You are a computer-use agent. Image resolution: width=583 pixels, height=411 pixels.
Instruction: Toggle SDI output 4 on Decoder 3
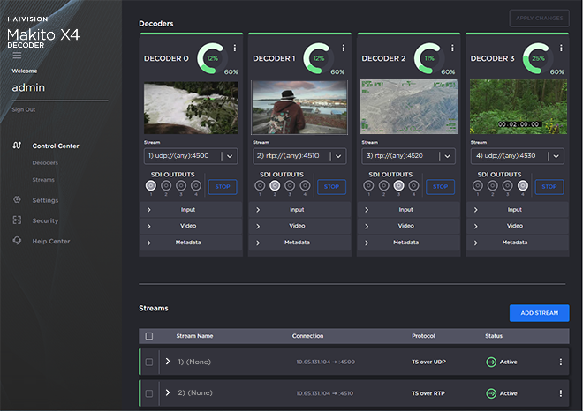click(x=523, y=186)
